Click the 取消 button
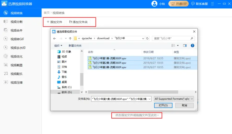The image size is (232, 134). point(184,105)
